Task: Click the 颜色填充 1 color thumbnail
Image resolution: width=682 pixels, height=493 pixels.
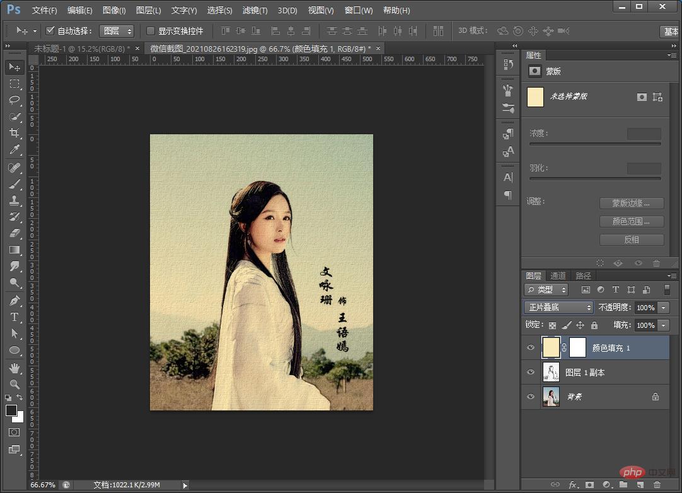Action: tap(551, 347)
